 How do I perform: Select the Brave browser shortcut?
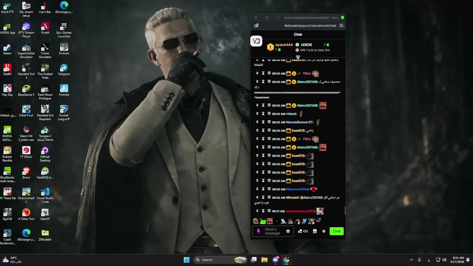(26, 173)
